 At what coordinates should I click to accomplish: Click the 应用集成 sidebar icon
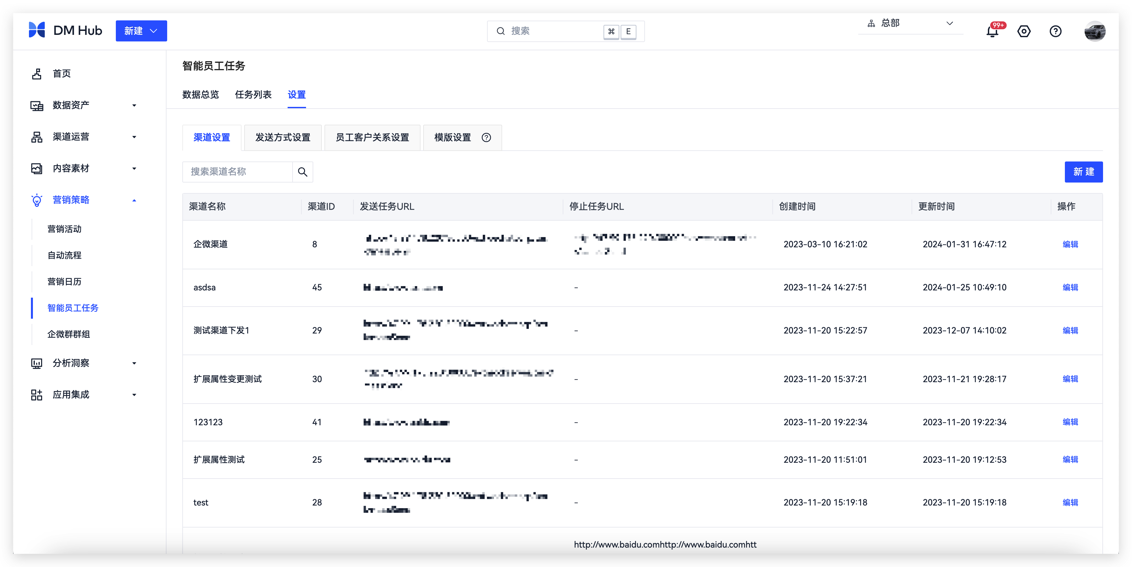pyautogui.click(x=37, y=395)
